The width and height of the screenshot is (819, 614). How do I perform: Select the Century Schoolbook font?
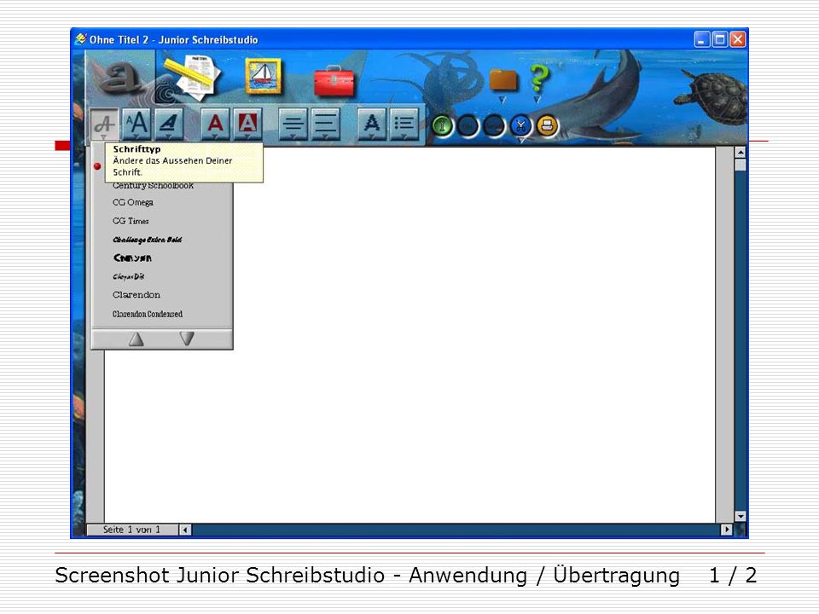pos(153,186)
